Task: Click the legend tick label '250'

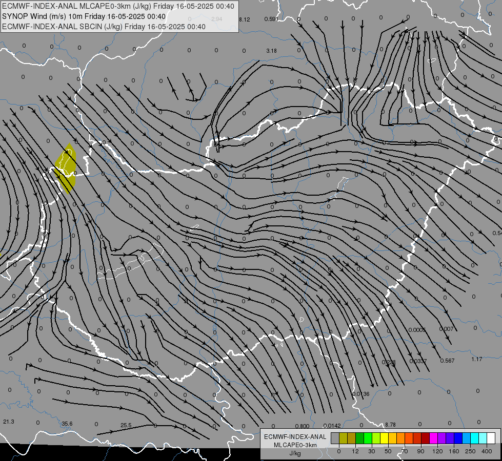Action: coord(470,451)
